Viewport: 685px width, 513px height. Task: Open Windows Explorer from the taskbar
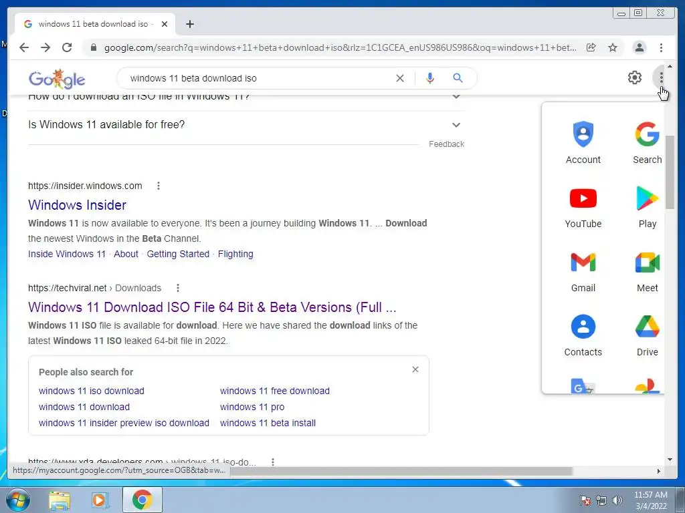pos(59,500)
